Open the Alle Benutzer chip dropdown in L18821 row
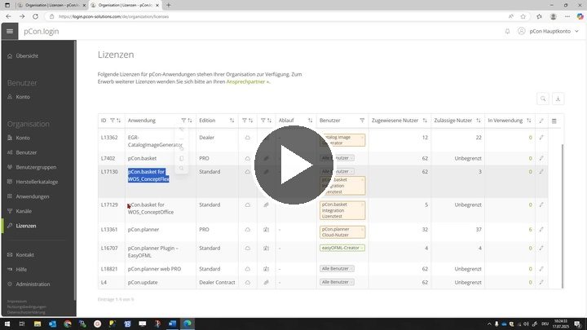587x330 pixels. [337, 269]
